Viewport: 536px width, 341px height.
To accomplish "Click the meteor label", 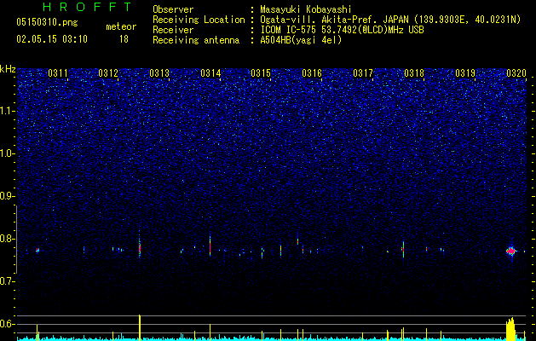I will (121, 26).
